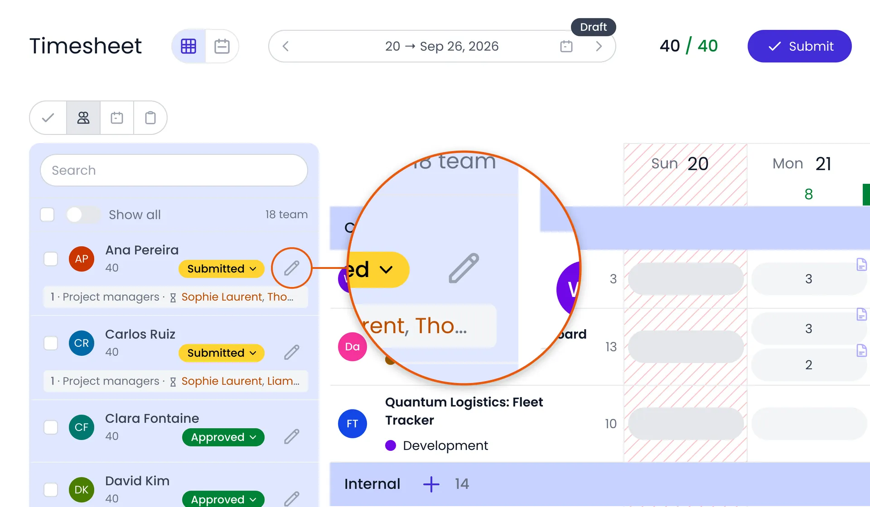Viewport: 870px width, 507px height.
Task: Select the checkmark approvals tab
Action: tap(48, 118)
